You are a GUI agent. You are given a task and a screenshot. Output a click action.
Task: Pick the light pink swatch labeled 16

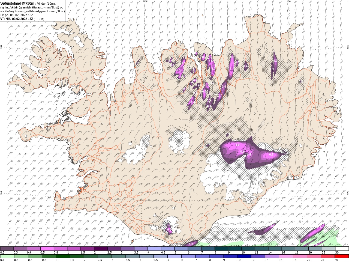coord(286,256)
